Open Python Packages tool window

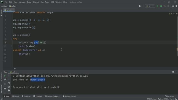coord(52,96)
